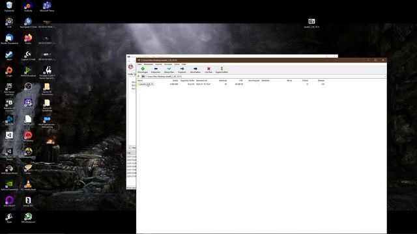Click the Microsoft Teams desktop icon
Image resolution: width=417 pixels, height=234 pixels.
(47, 5)
